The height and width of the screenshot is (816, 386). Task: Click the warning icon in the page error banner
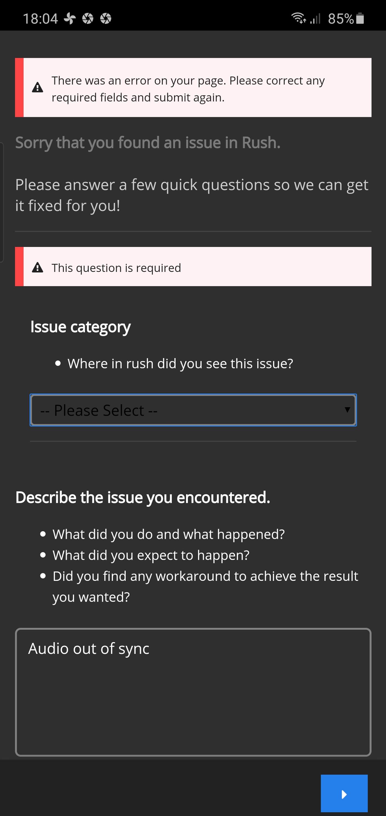tap(38, 88)
